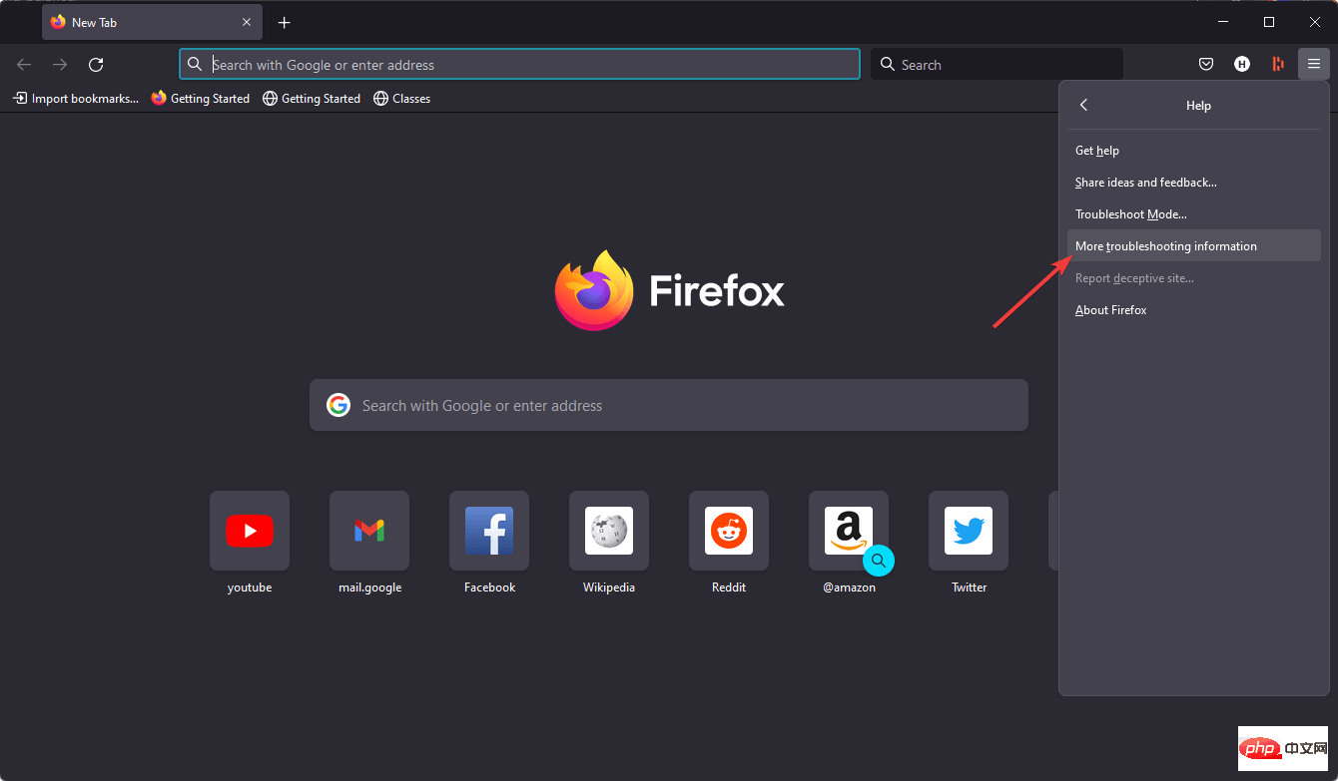Open the Classes bookmark
Viewport: 1338px width, 781px height.
coord(401,99)
